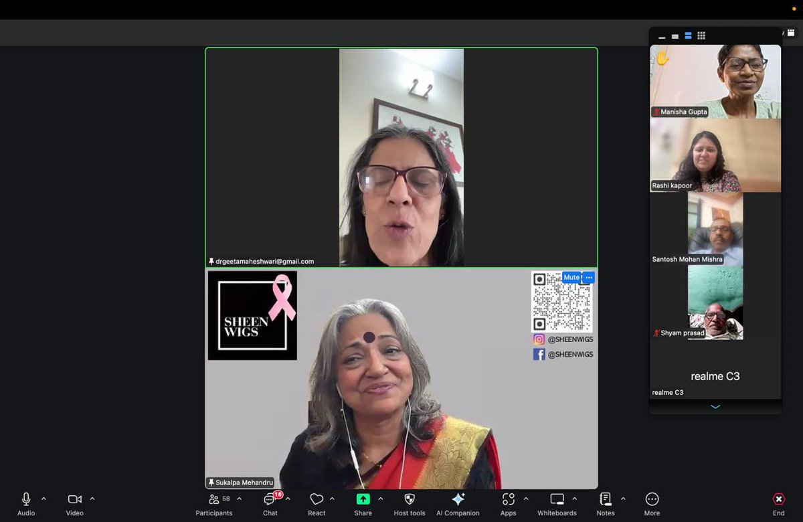Viewport: 803px width, 522px height.
Task: Select Rashi kapoor's video thumbnail
Action: click(x=715, y=155)
